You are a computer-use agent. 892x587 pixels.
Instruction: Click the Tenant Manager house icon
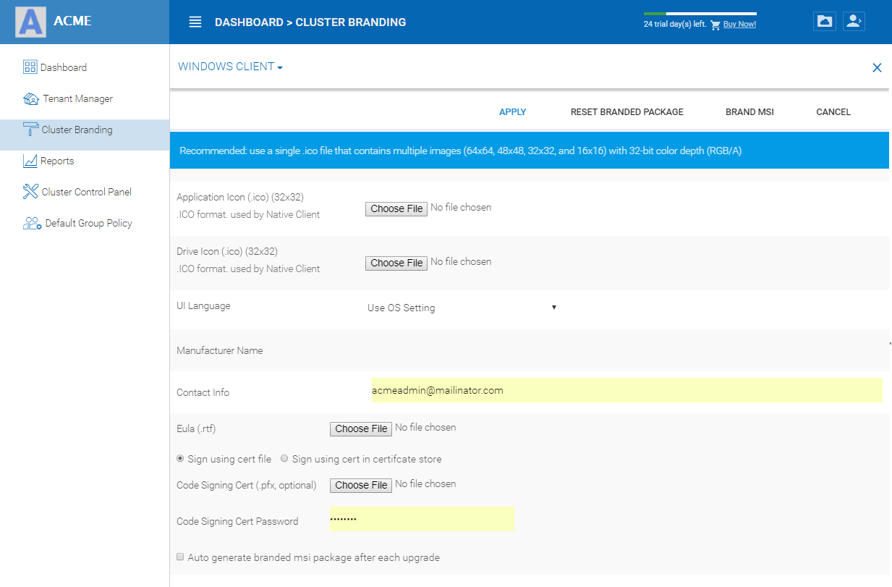[x=31, y=98]
